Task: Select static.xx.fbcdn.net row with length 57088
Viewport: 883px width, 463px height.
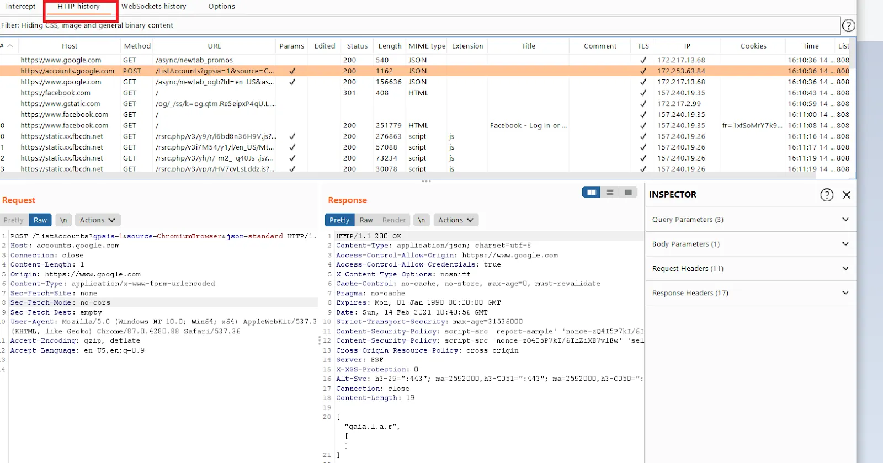Action: [x=425, y=147]
